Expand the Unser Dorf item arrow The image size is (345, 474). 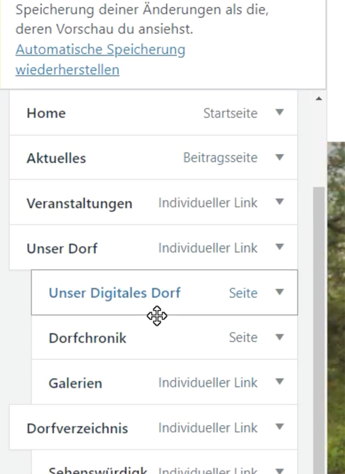coord(280,247)
